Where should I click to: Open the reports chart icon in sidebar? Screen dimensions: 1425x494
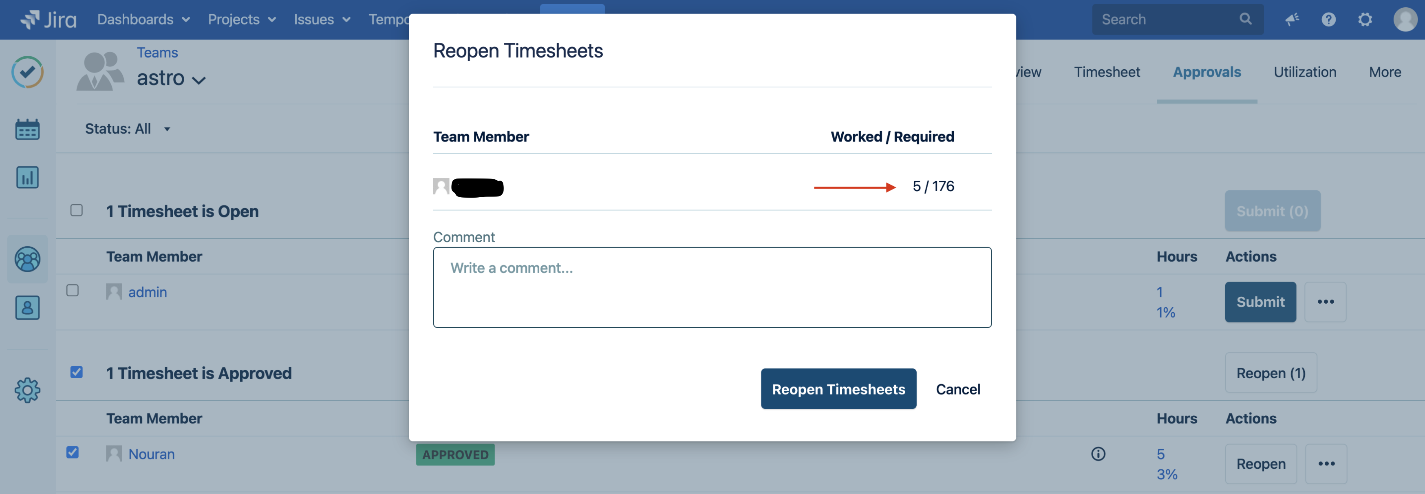pyautogui.click(x=27, y=178)
